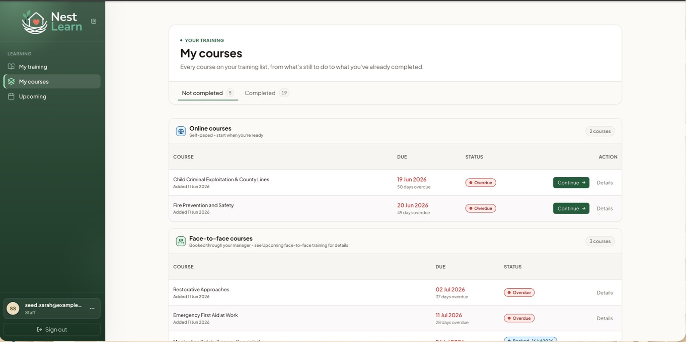686x342 pixels.
Task: Click the 11 Jul 2026 due date
Action: [449, 315]
